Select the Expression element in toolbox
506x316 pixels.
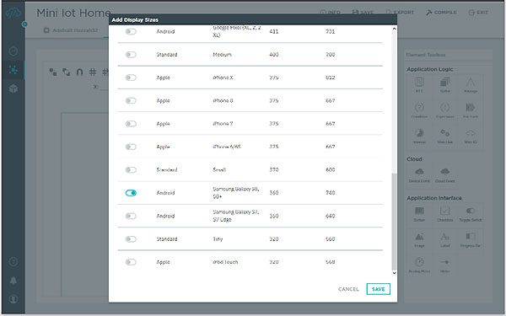[445, 110]
